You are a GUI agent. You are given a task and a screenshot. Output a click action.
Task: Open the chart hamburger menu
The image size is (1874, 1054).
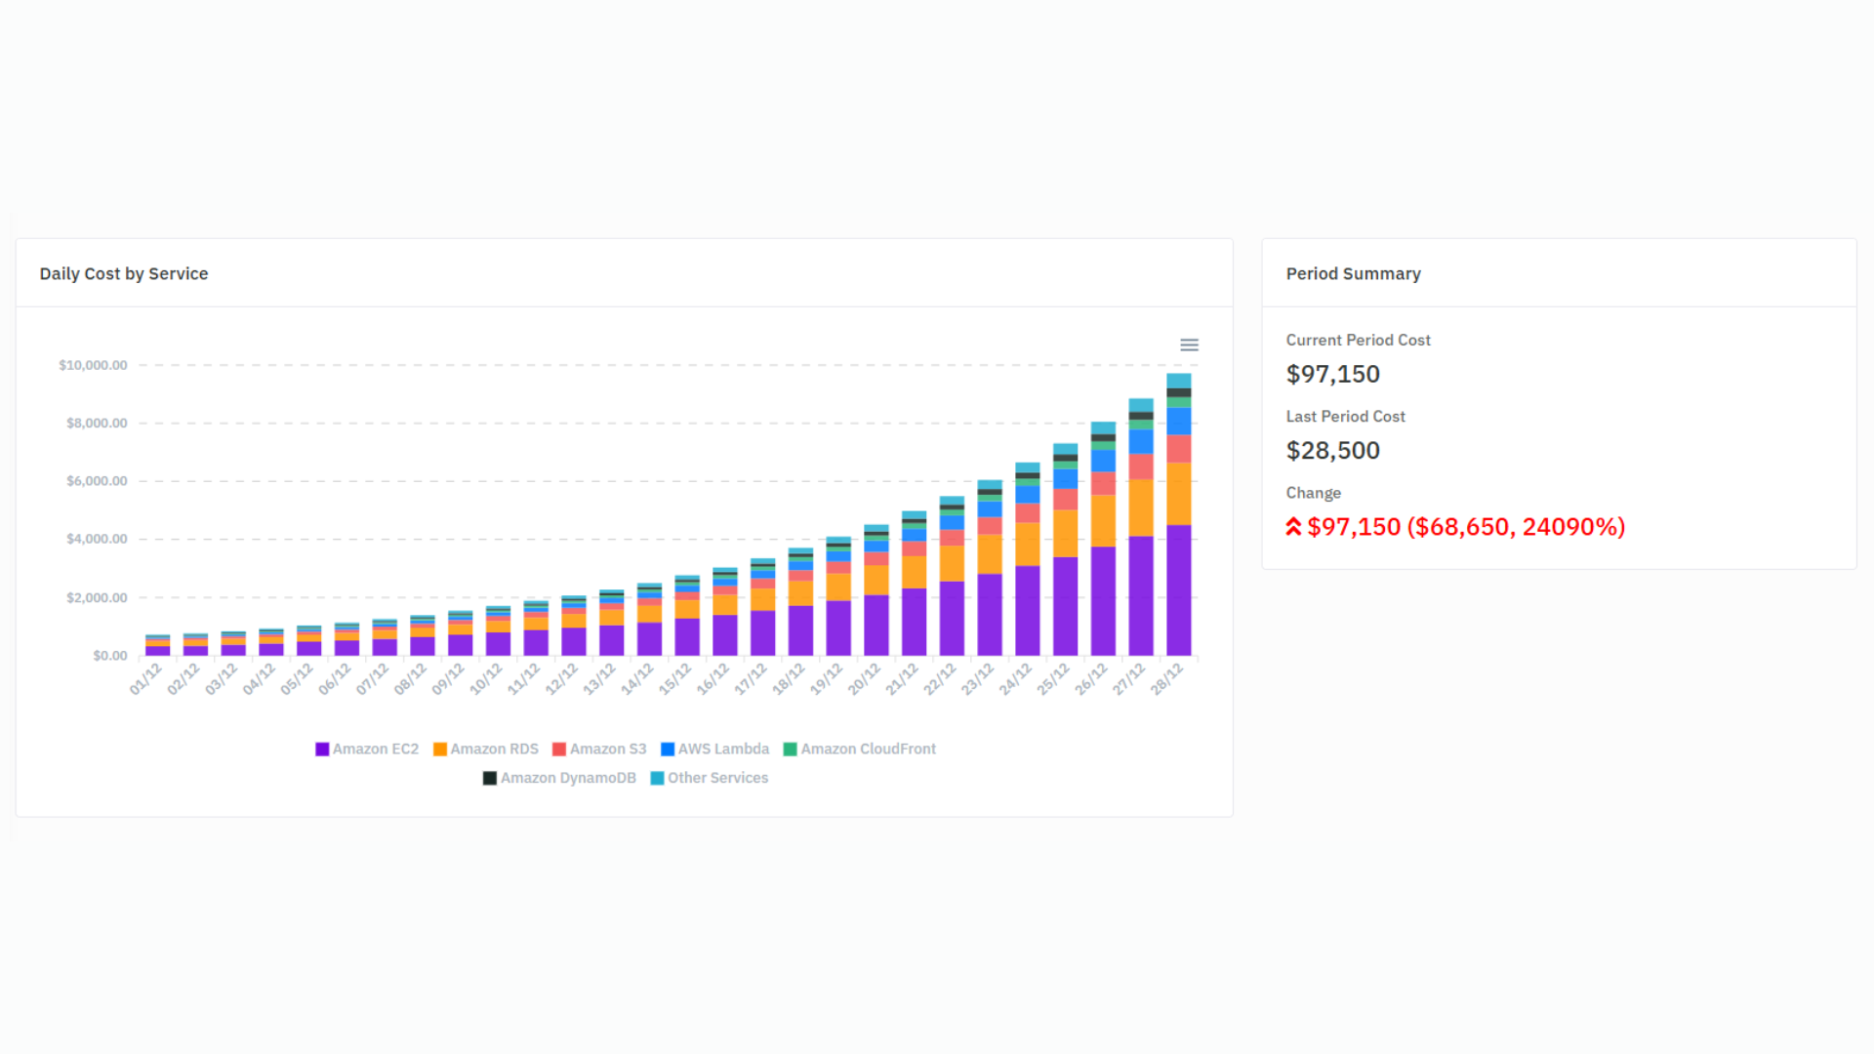[x=1189, y=345]
